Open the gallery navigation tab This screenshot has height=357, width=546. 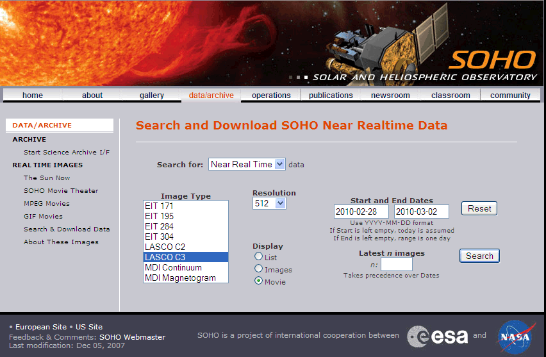(x=152, y=95)
